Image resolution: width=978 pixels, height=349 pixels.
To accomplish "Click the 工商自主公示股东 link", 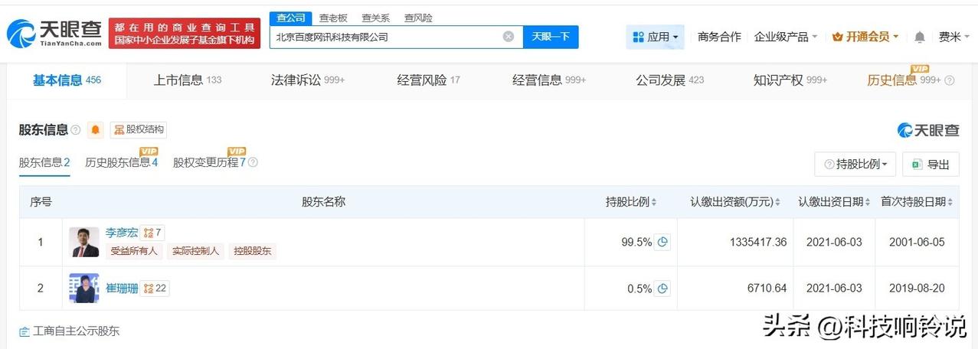I will point(76,331).
